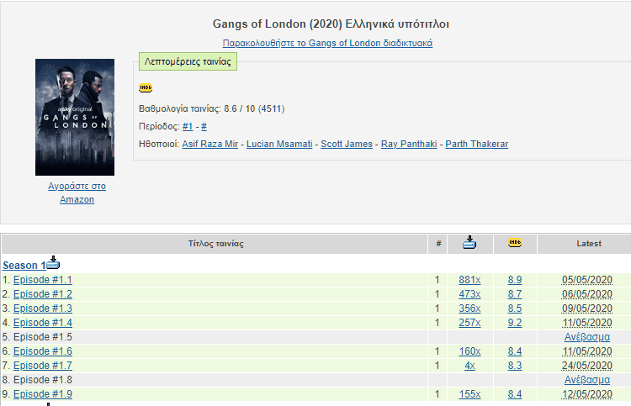The height and width of the screenshot is (406, 631).
Task: Click the 12/05/2020 date
Action: coord(587,394)
